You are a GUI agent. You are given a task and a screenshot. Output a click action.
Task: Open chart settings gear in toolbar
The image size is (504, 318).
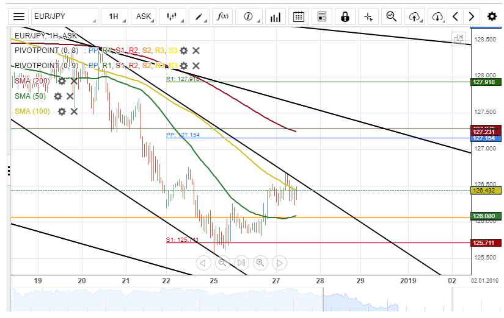(x=492, y=16)
